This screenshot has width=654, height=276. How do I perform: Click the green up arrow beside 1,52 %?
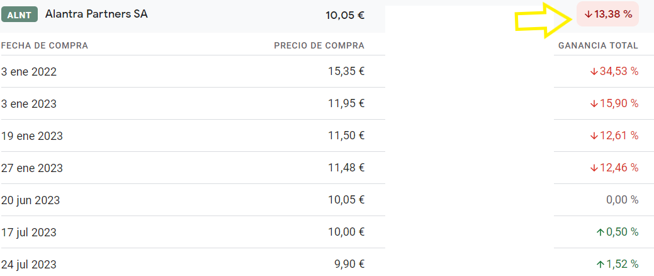(x=600, y=265)
